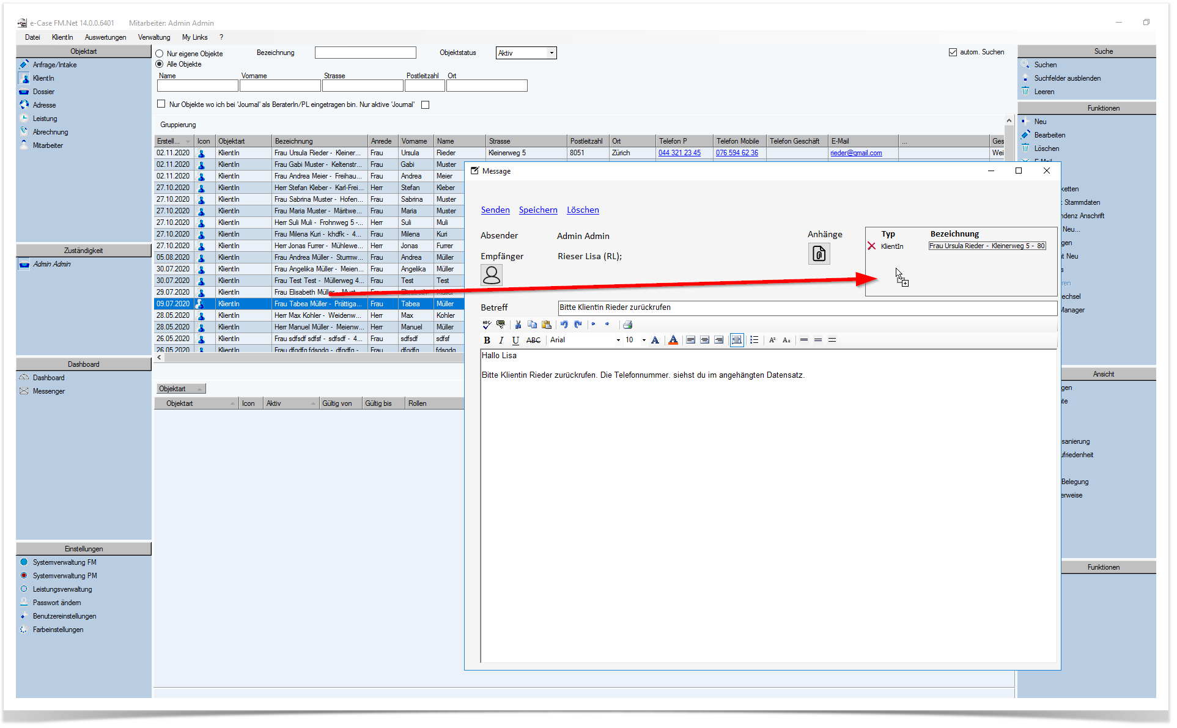Toggle the 'autom. Suchen' checkbox

click(x=953, y=53)
